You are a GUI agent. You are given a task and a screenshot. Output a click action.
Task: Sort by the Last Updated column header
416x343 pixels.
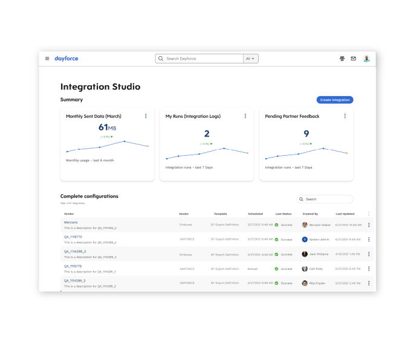coord(345,214)
